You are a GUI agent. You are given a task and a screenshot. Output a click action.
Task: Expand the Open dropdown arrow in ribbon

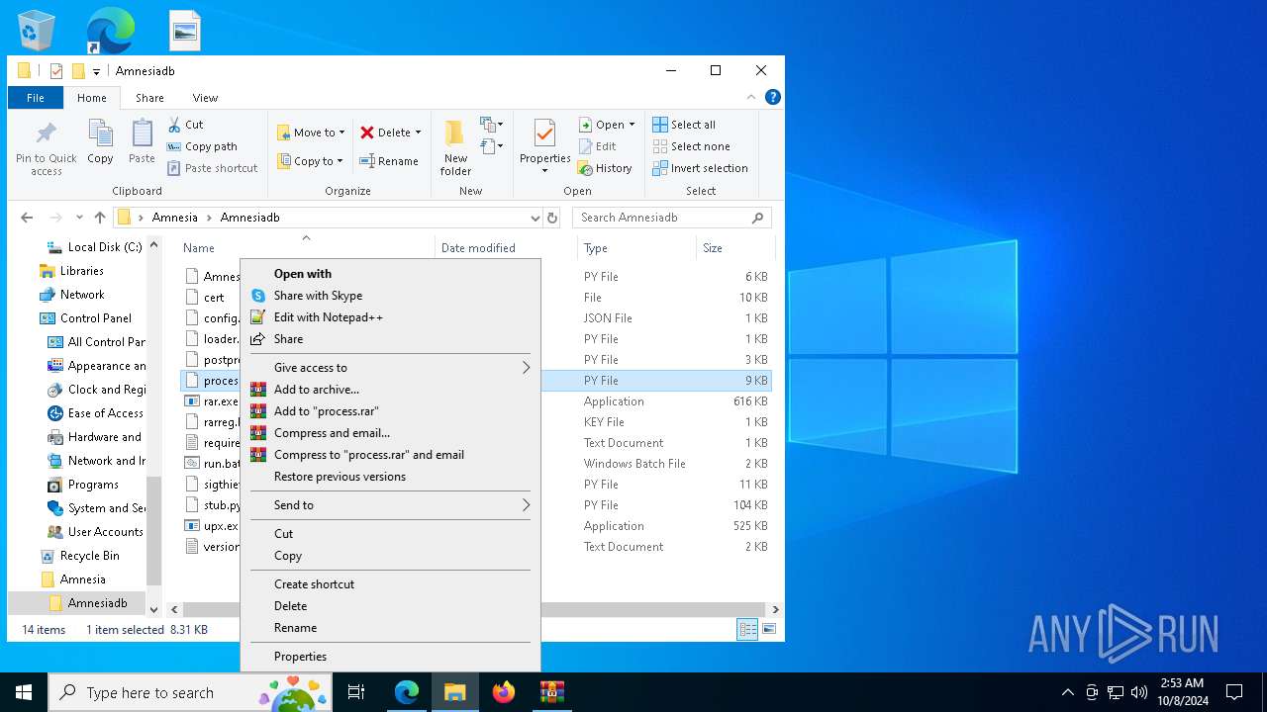tap(632, 125)
